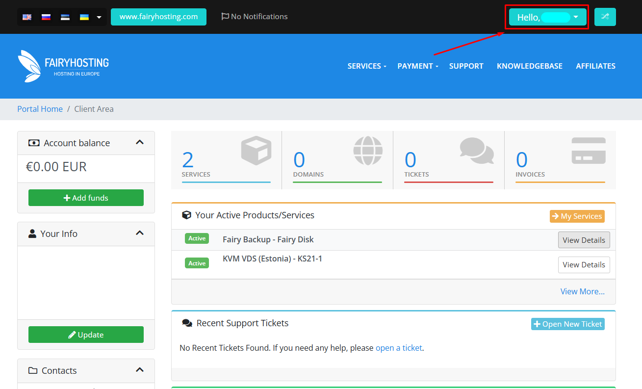Collapse the Contacts panel
Viewport: 642px width, 389px height.
tap(140, 370)
